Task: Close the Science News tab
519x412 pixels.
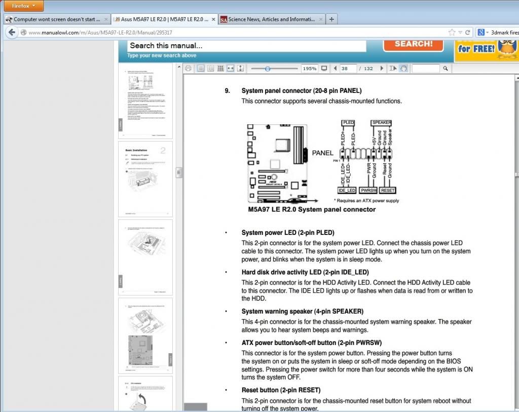Action: point(321,20)
